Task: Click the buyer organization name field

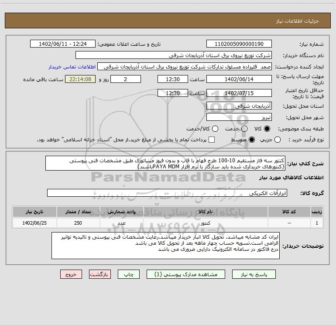Action: [174, 55]
